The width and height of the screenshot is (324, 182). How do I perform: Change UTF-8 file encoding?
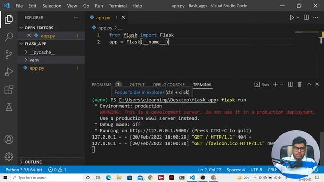(256, 170)
